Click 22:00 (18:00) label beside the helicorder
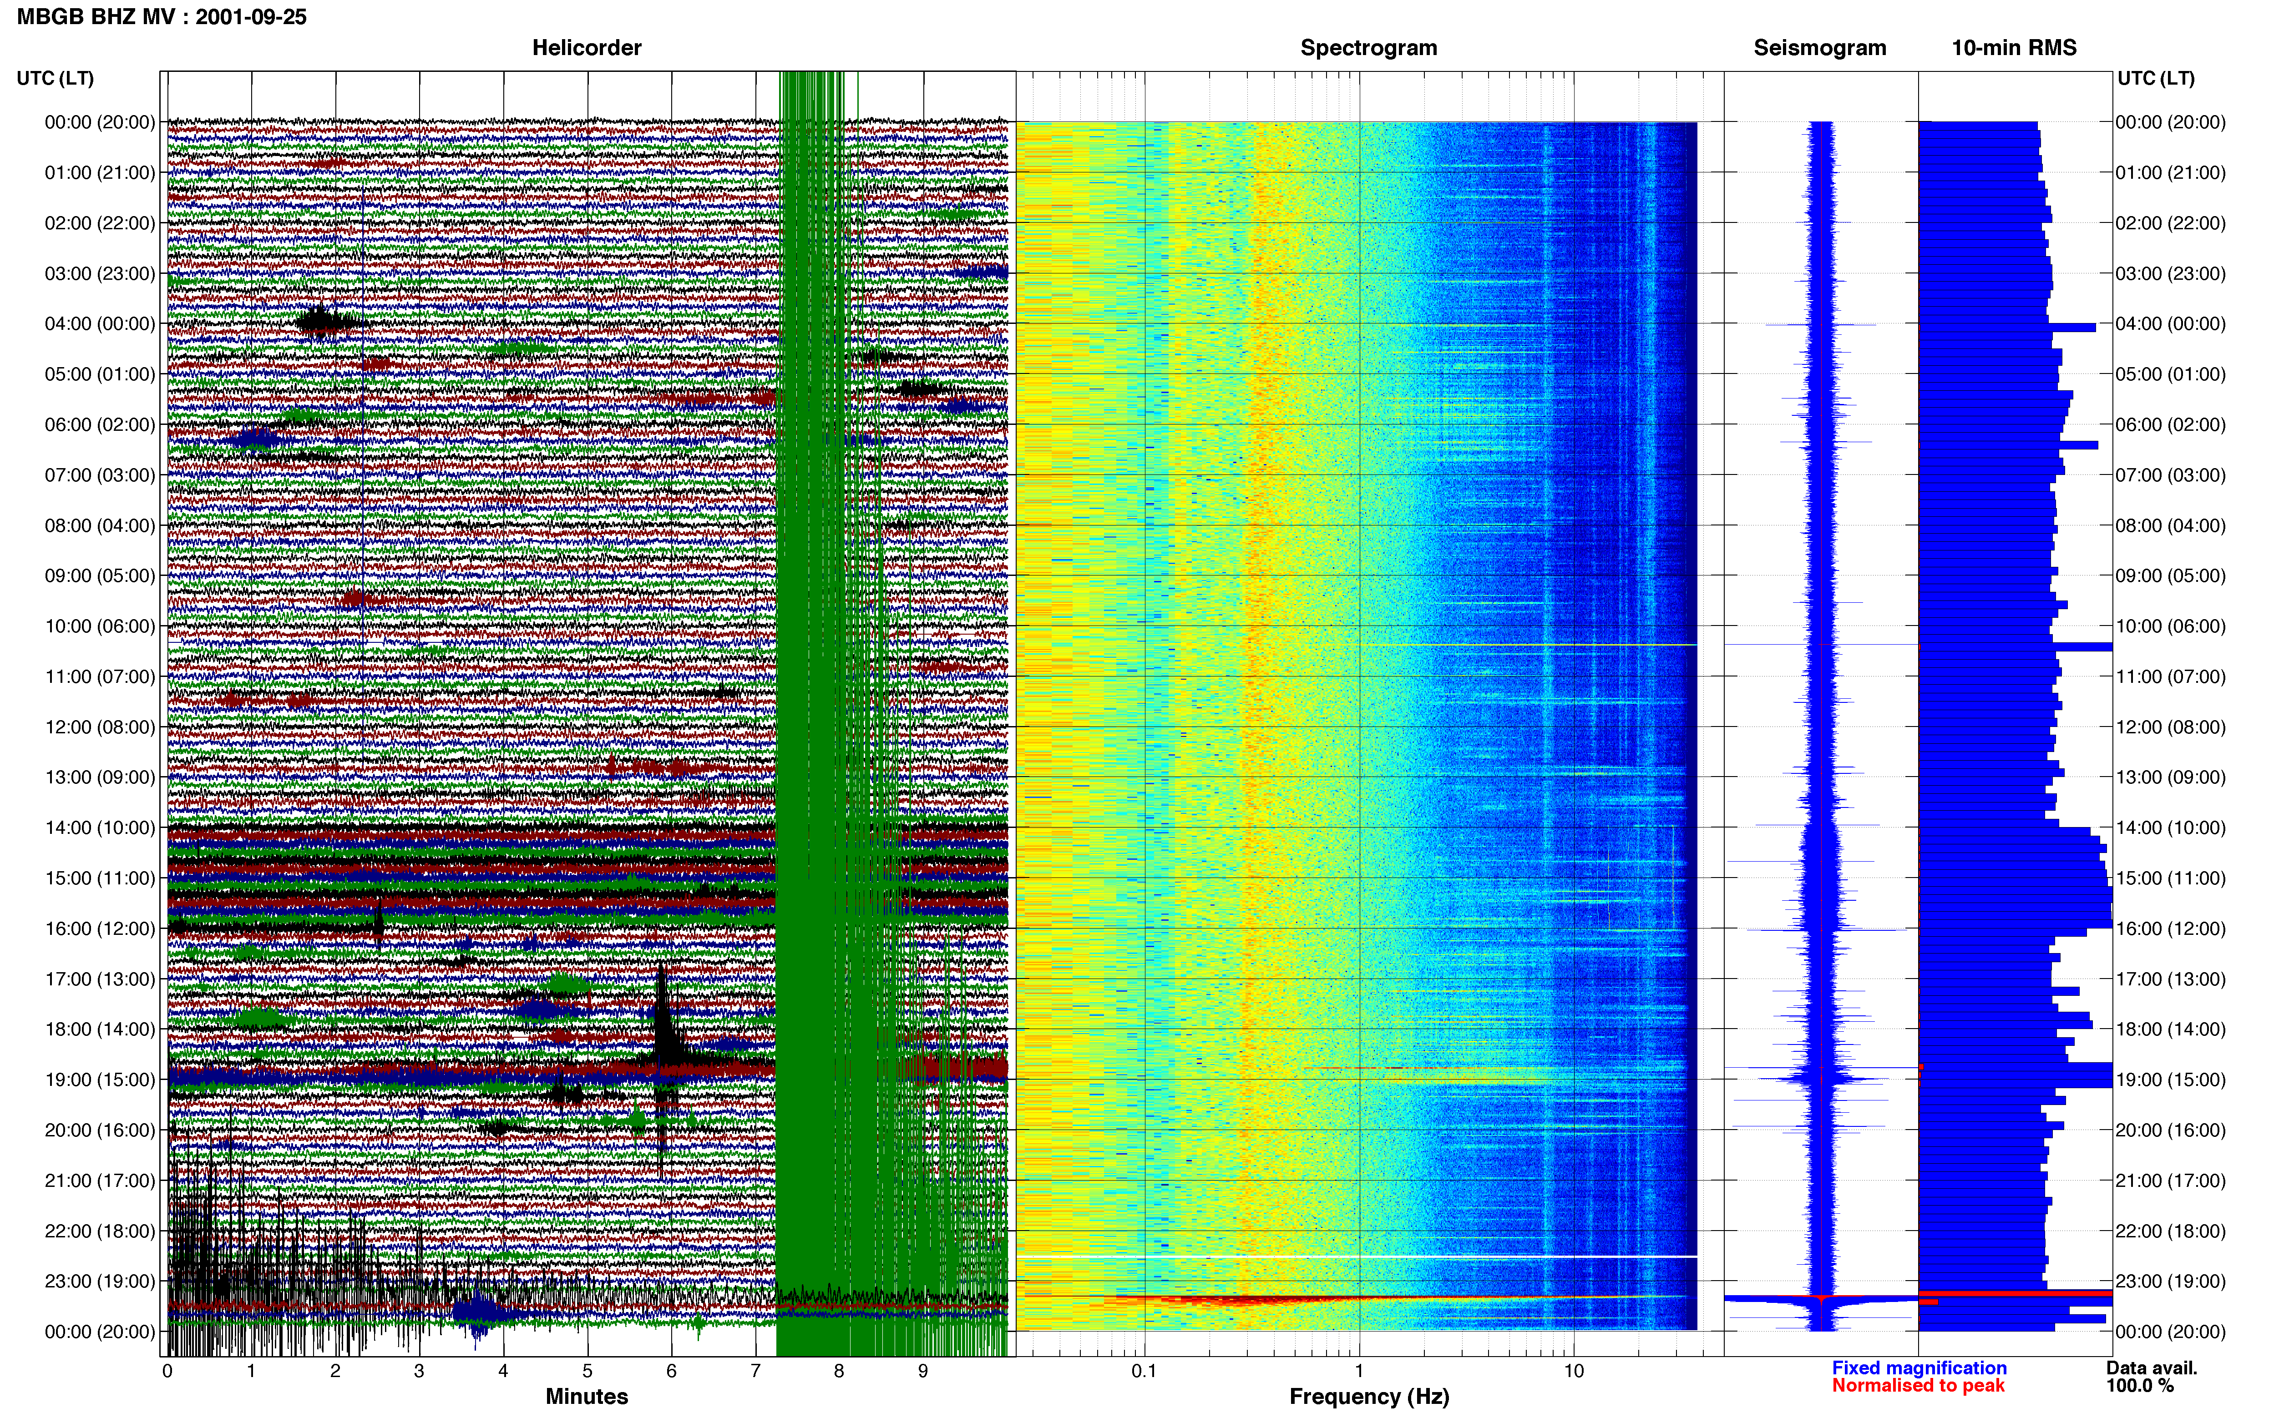 pos(100,1231)
